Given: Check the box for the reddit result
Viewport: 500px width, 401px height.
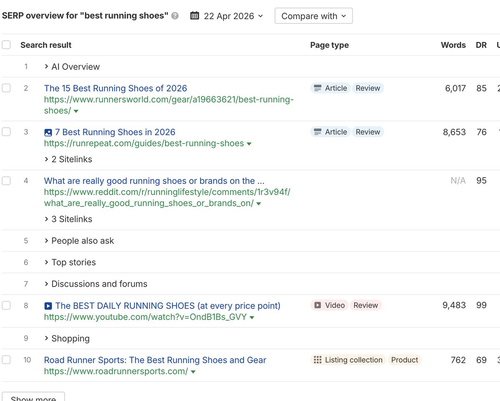Looking at the screenshot, I should (6, 181).
